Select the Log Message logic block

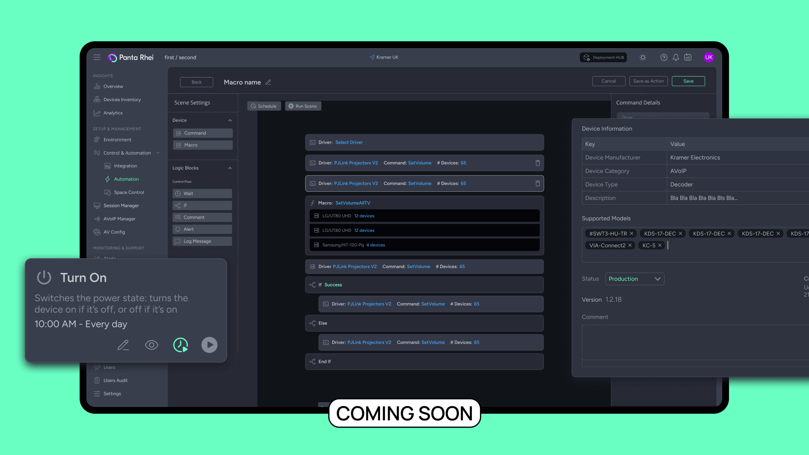pyautogui.click(x=202, y=241)
